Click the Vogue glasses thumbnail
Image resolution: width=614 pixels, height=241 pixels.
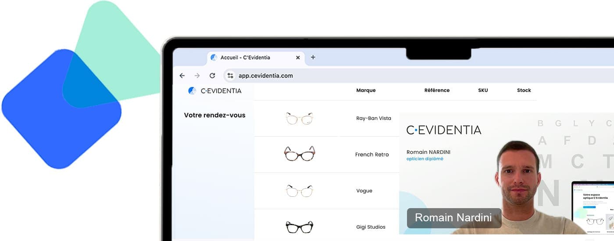coord(300,191)
